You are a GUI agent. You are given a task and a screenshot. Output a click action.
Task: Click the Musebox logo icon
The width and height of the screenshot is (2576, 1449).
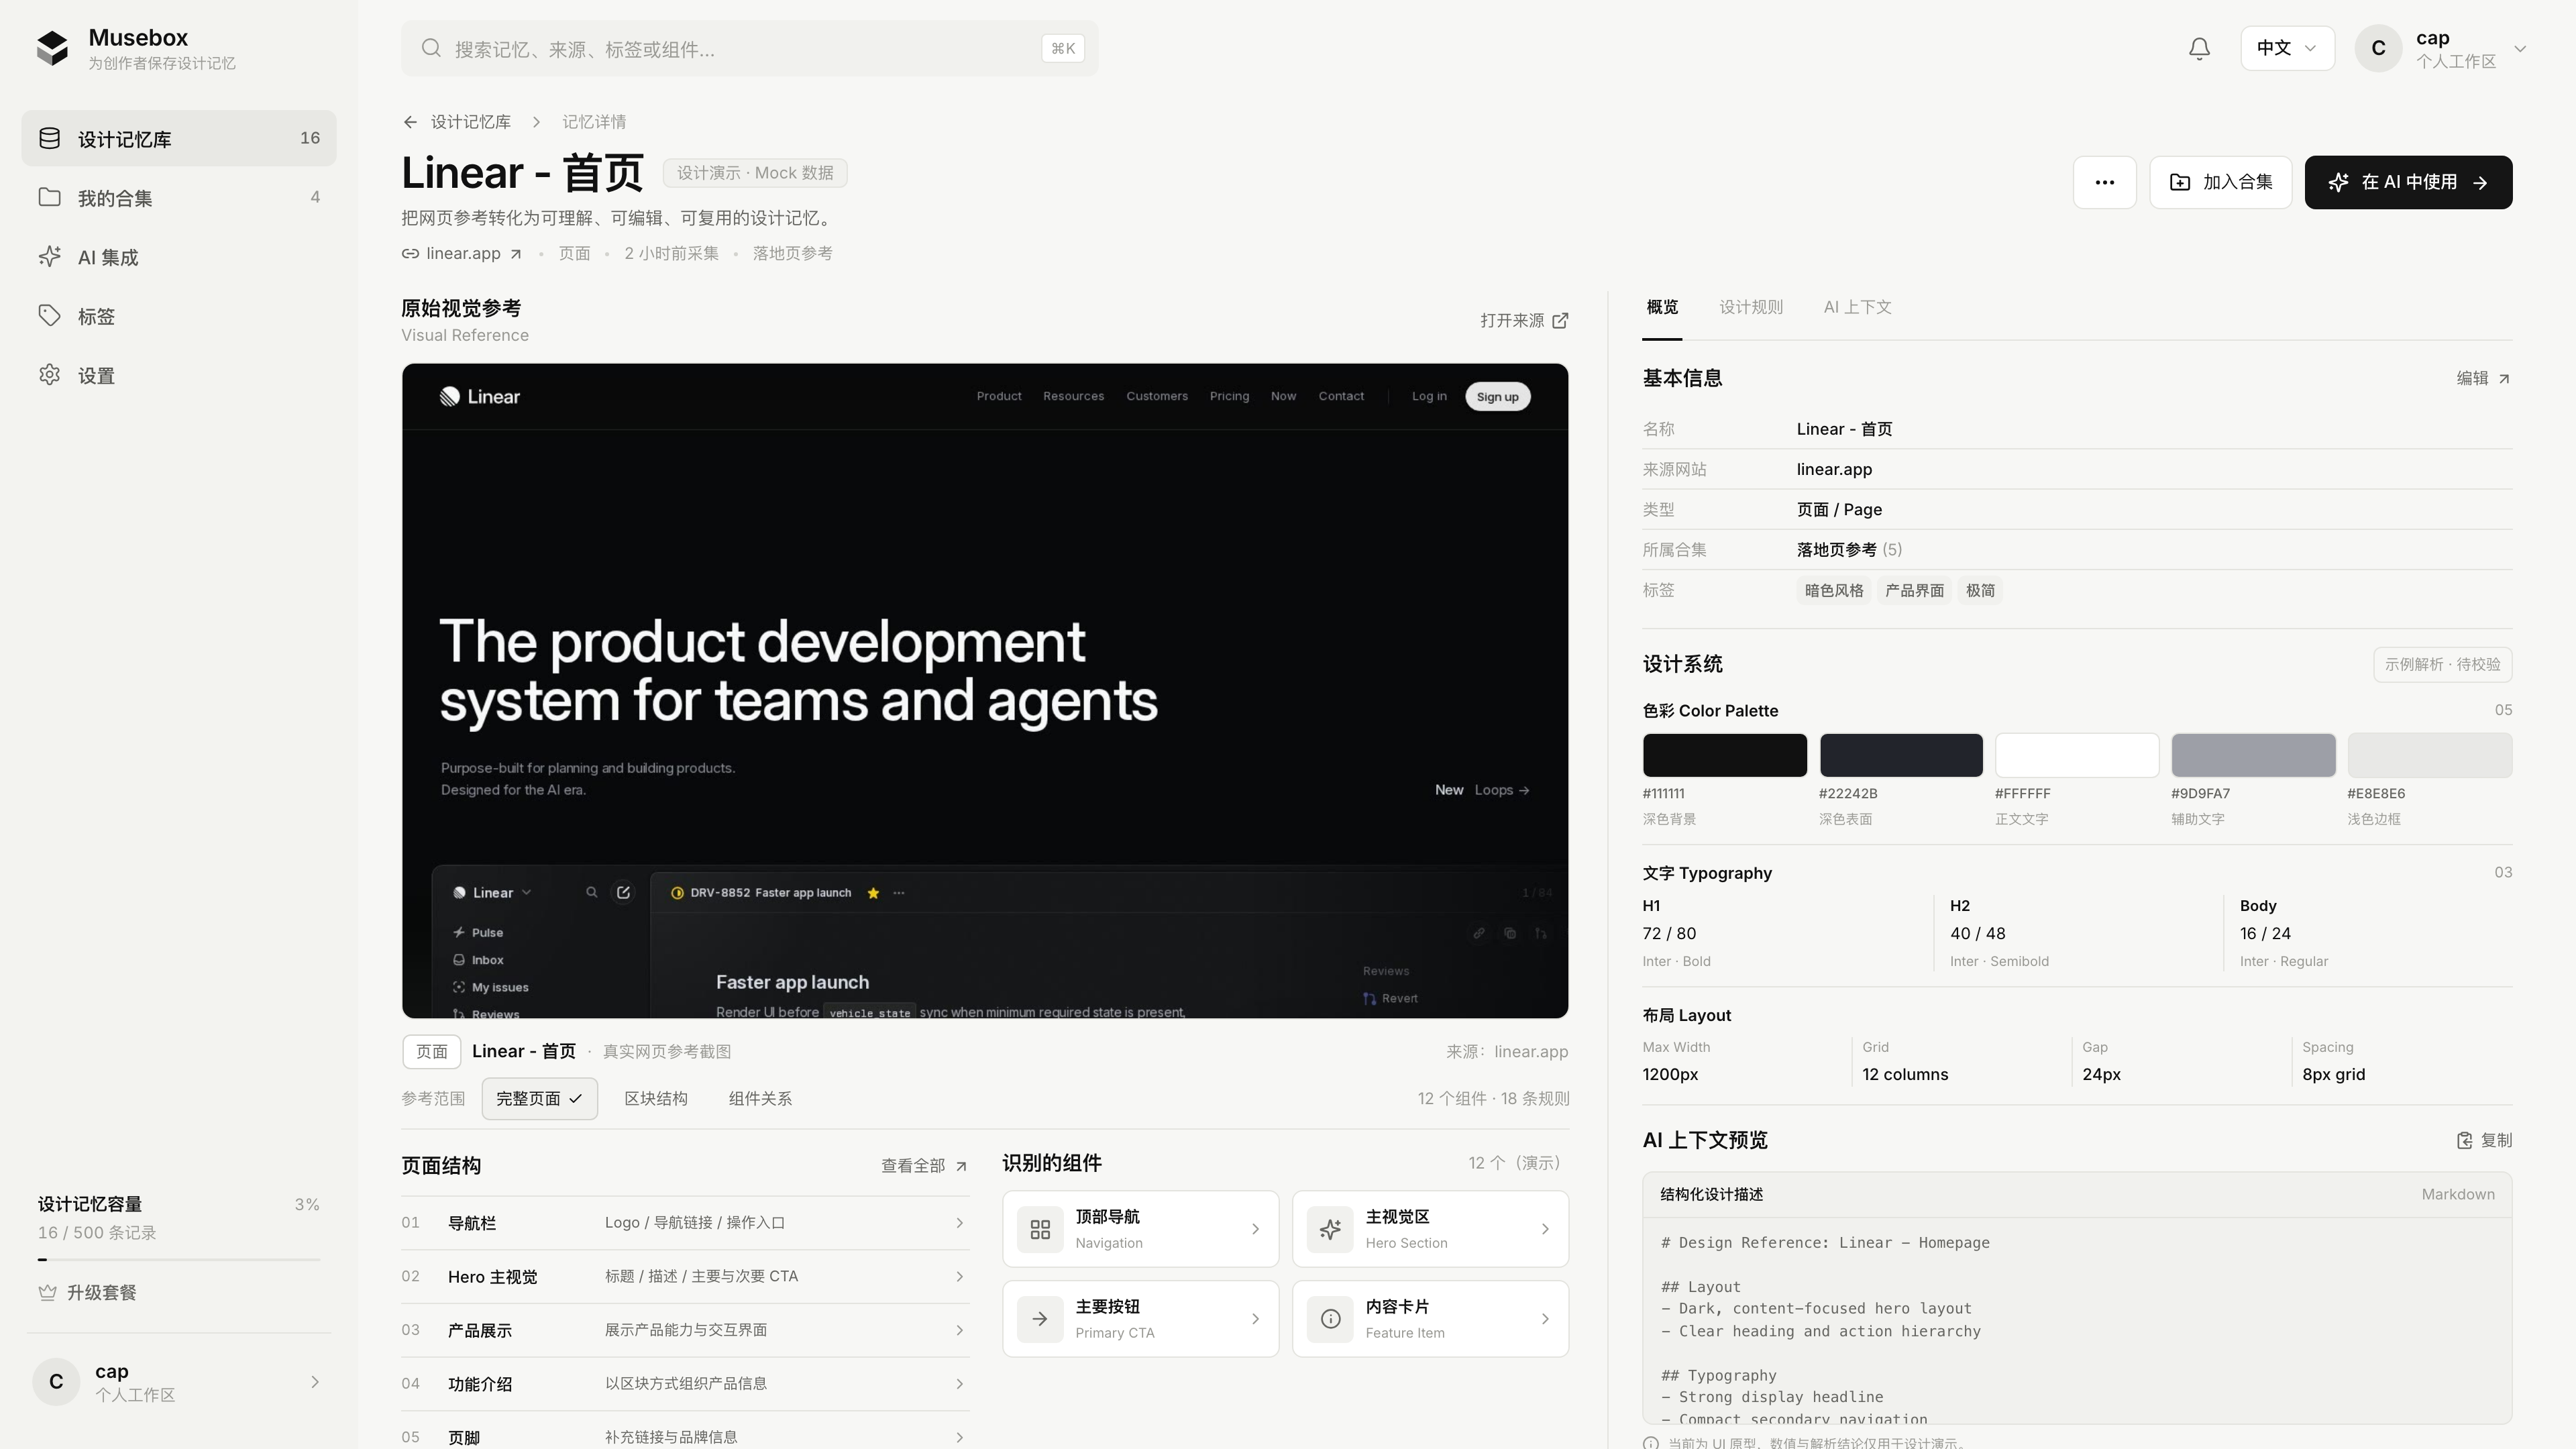point(52,48)
